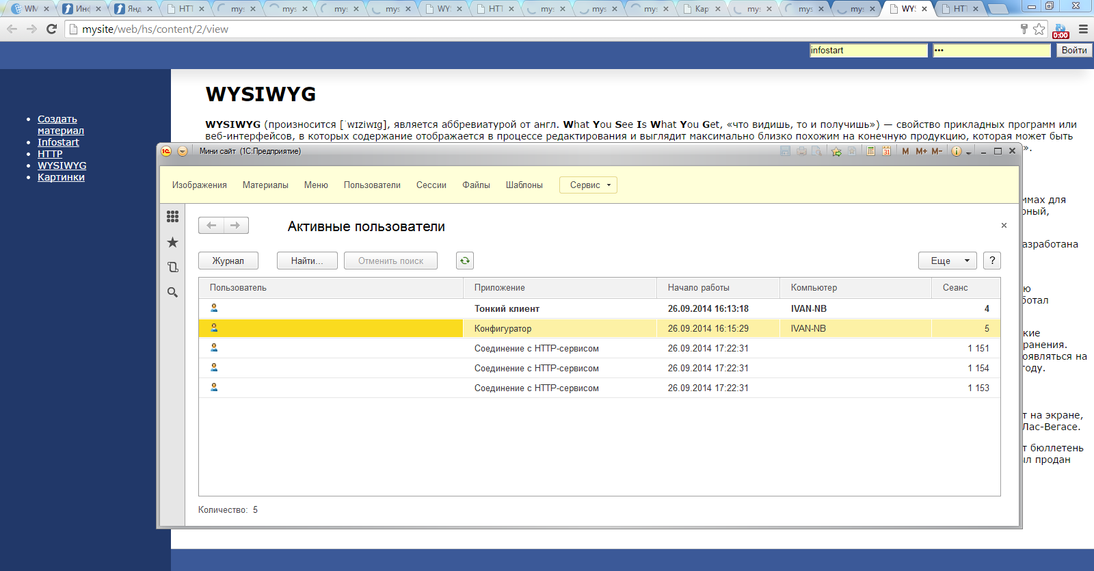Click the password input field
Image resolution: width=1094 pixels, height=571 pixels.
tap(991, 51)
